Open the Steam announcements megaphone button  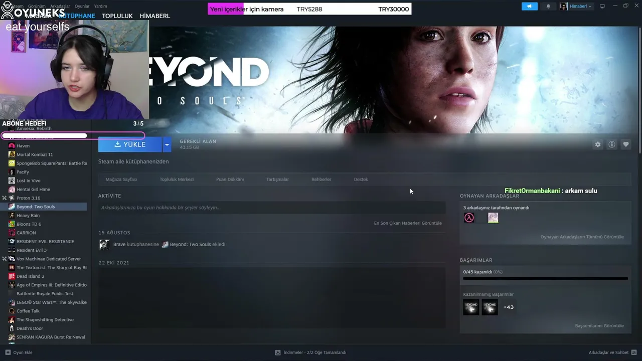529,7
